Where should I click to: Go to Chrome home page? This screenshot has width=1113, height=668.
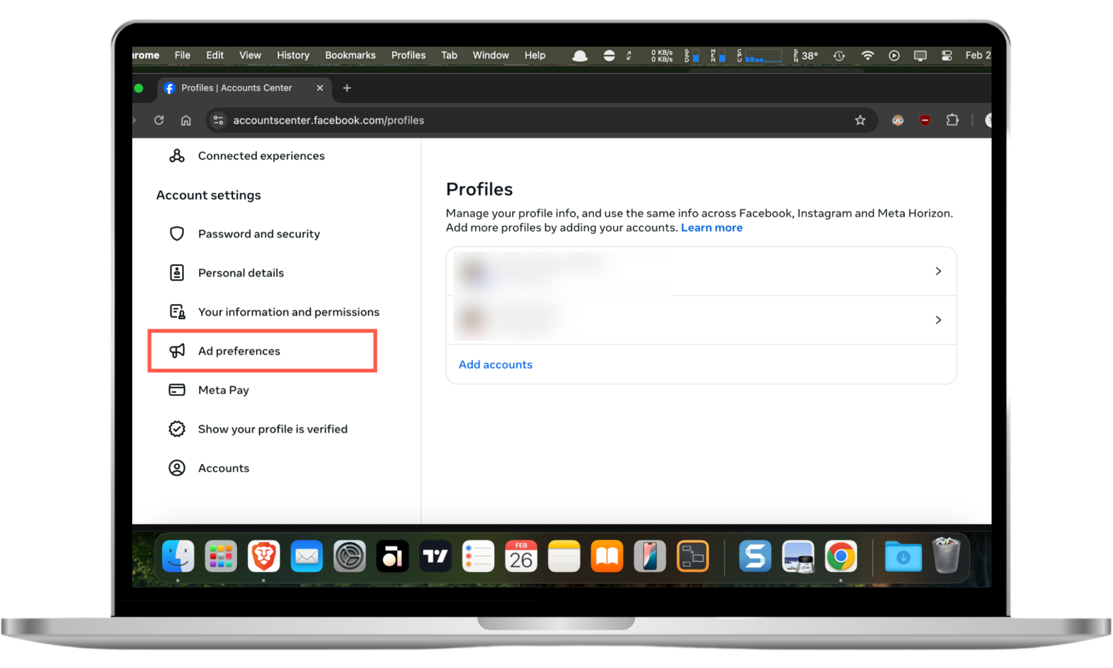pyautogui.click(x=186, y=120)
